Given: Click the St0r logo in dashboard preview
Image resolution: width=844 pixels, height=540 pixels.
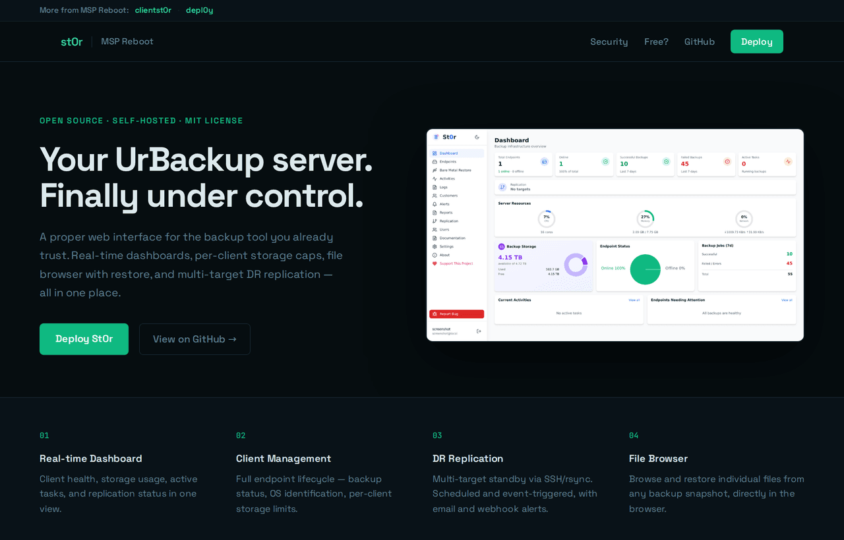Looking at the screenshot, I should coord(445,137).
